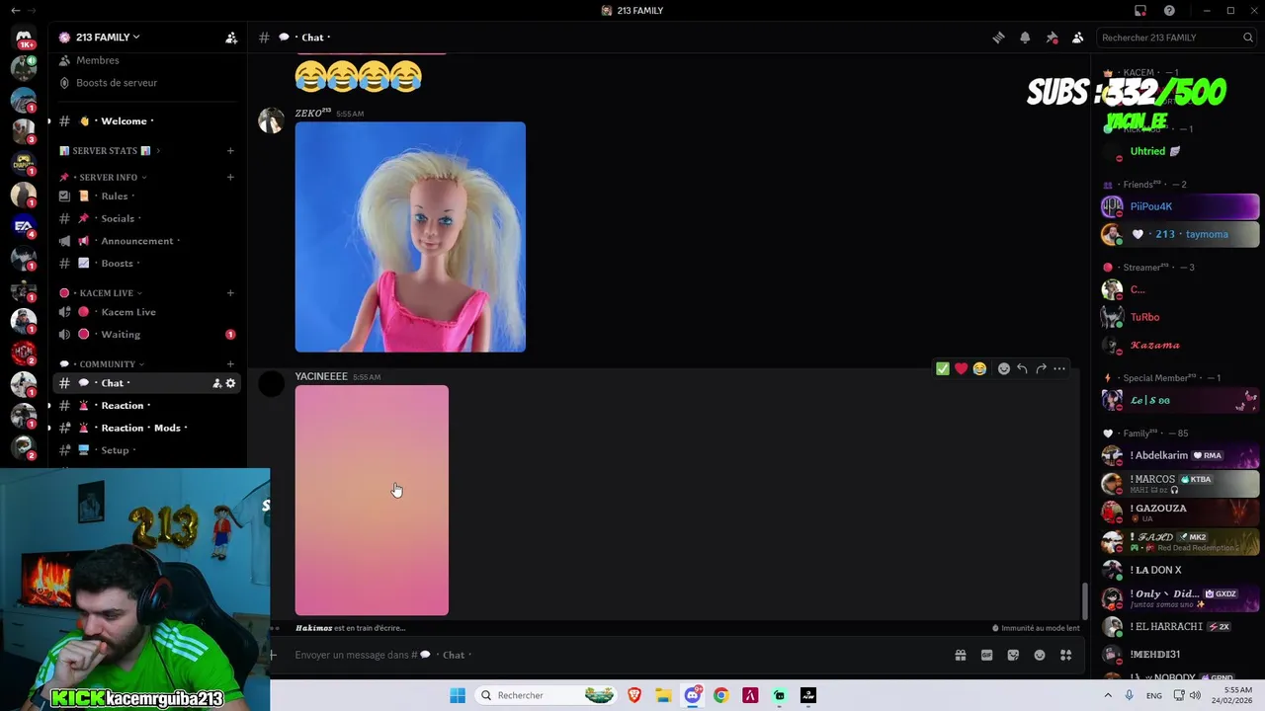This screenshot has width=1265, height=711.
Task: Open the Threads panel in the header
Action: tap(998, 38)
